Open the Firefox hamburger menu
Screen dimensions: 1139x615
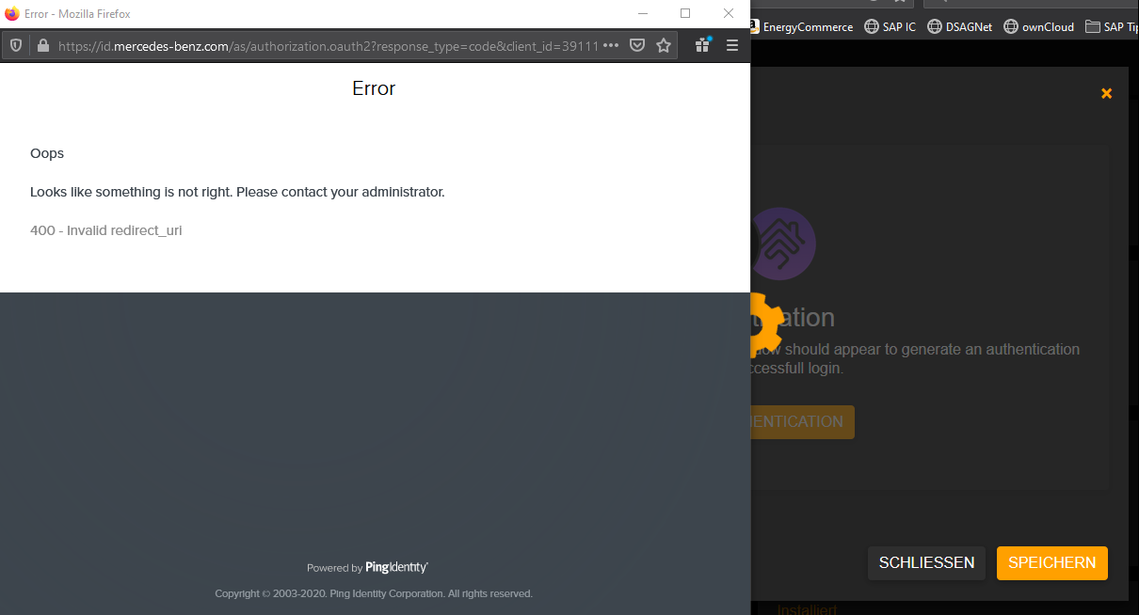click(x=732, y=45)
